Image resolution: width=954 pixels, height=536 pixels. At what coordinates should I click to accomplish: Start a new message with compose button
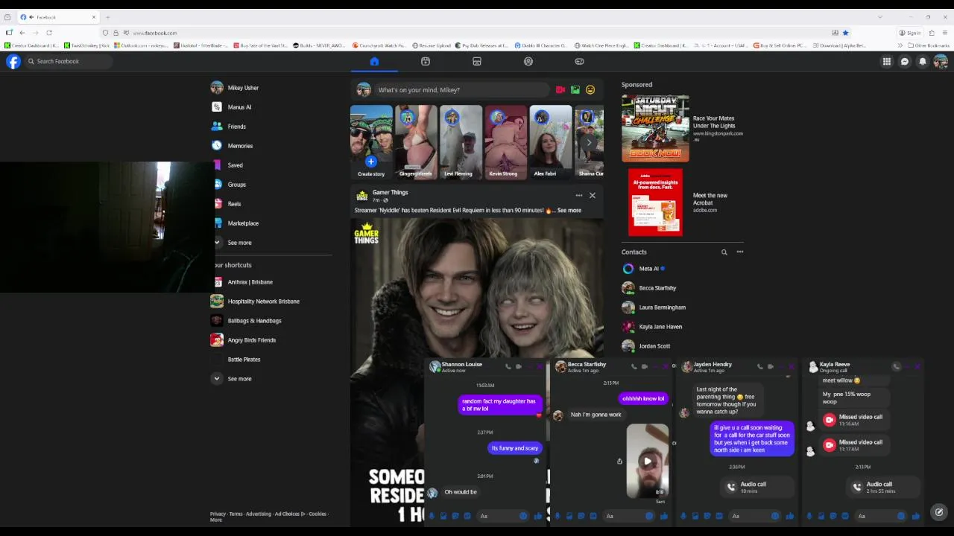point(939,512)
